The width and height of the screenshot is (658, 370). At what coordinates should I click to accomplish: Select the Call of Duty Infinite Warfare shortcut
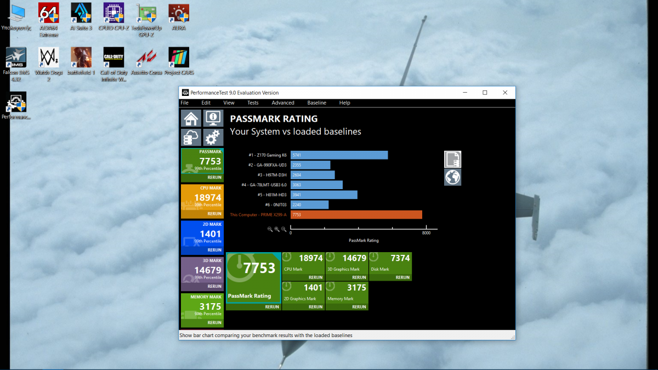(x=114, y=64)
